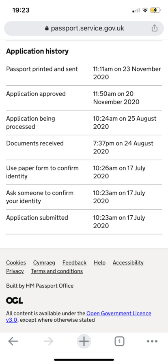Tap the OGL logo

point(14,301)
